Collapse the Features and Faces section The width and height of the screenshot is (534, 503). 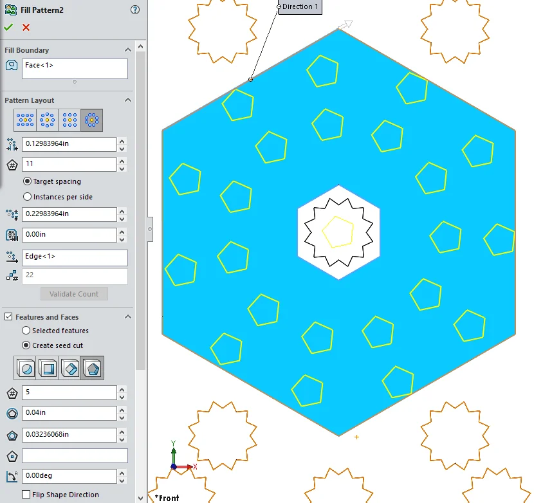point(127,317)
